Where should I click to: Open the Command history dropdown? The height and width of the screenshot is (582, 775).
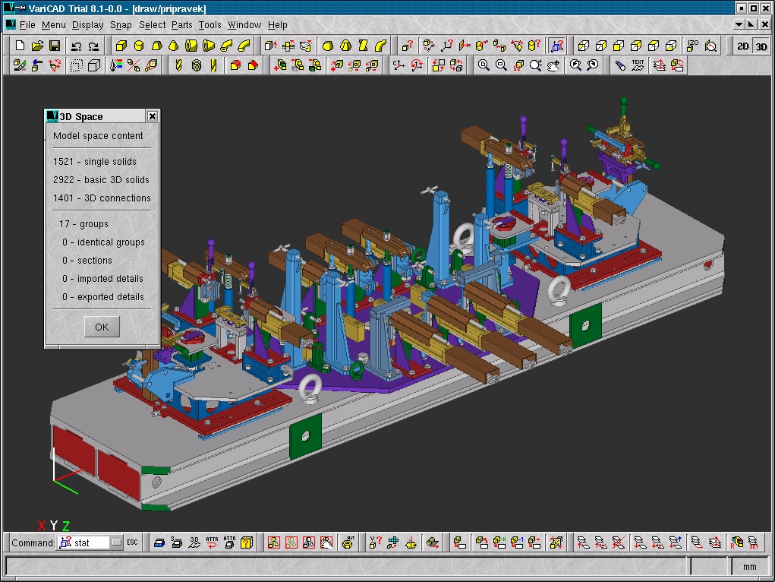(x=116, y=542)
